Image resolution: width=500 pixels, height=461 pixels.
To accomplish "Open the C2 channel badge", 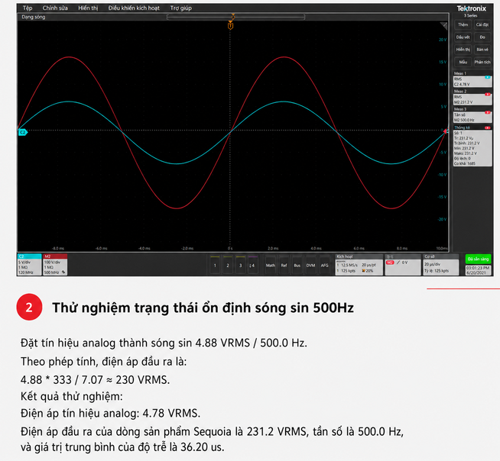I will 29,265.
